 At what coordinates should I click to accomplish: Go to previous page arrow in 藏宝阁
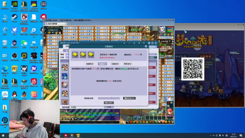click(101, 107)
